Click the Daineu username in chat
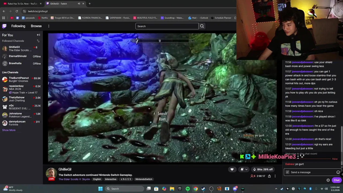Image resolution: width=343 pixels, height=193 pixels. point(289,164)
